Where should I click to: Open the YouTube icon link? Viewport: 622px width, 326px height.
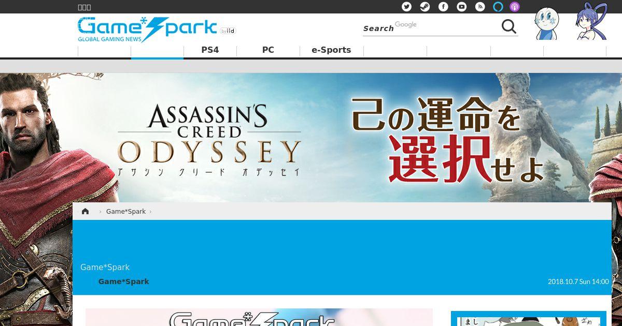click(x=462, y=7)
